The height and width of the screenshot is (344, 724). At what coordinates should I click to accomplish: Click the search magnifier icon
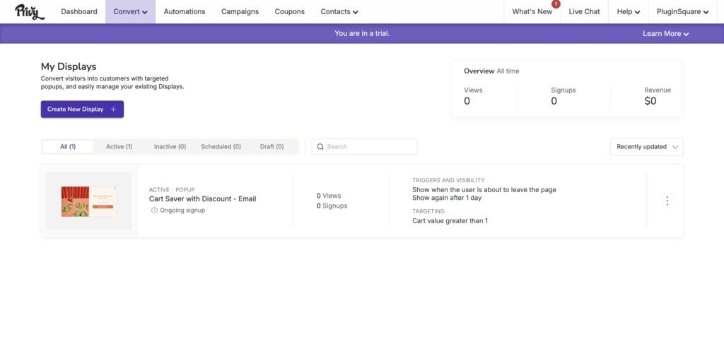click(320, 147)
